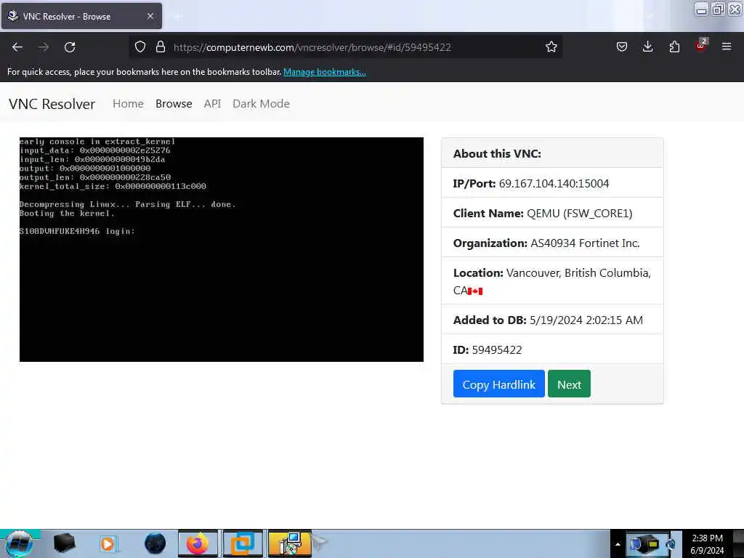The height and width of the screenshot is (558, 744).
Task: Open the Browse nav item
Action: (x=174, y=103)
